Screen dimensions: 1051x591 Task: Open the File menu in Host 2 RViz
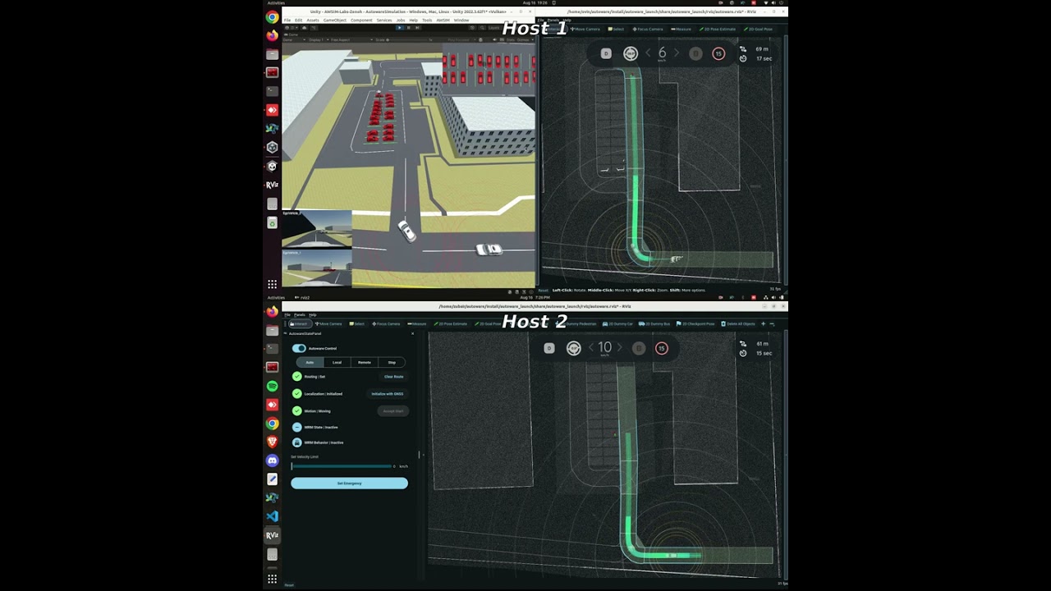(x=287, y=314)
